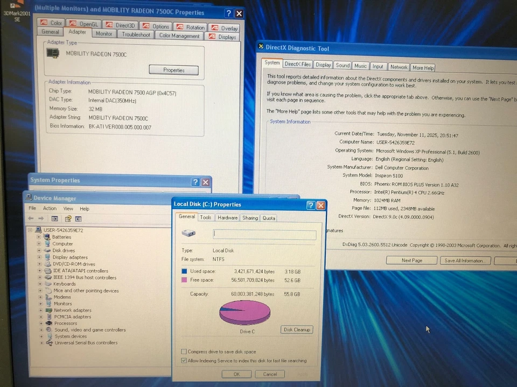Click the Back navigation arrow in Device Manager

31,218
